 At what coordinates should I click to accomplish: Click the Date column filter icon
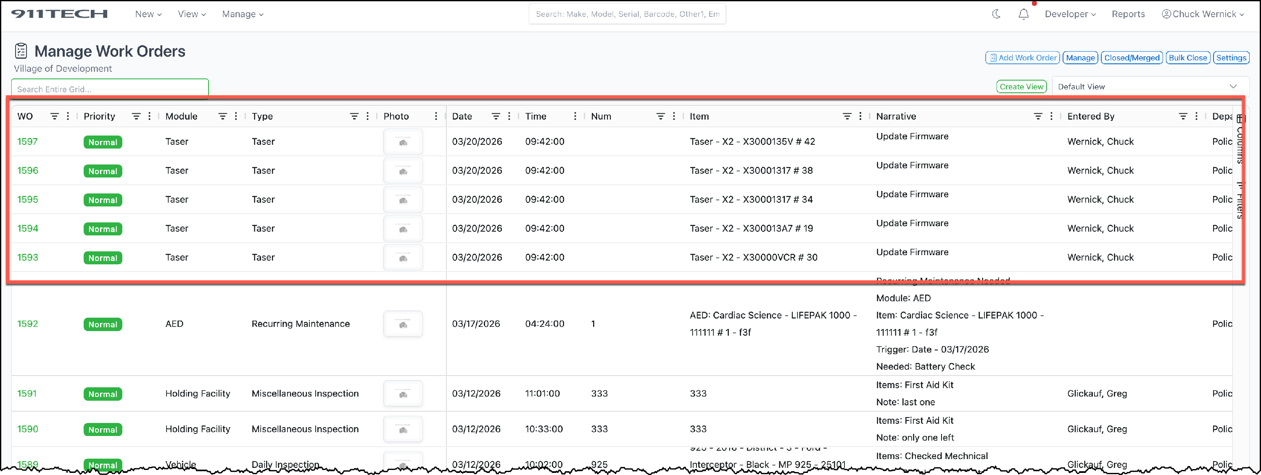point(496,116)
